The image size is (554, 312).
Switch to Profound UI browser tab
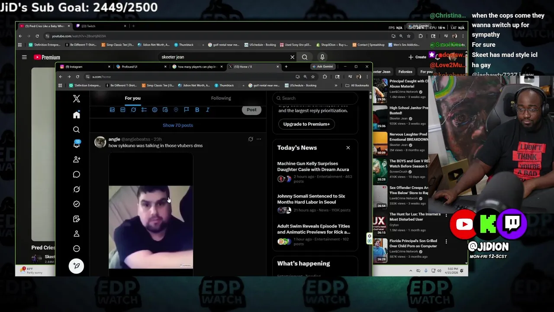140,67
